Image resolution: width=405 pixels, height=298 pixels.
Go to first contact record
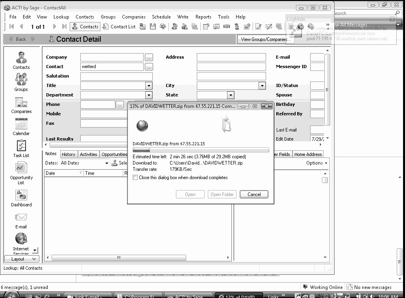pos(12,26)
